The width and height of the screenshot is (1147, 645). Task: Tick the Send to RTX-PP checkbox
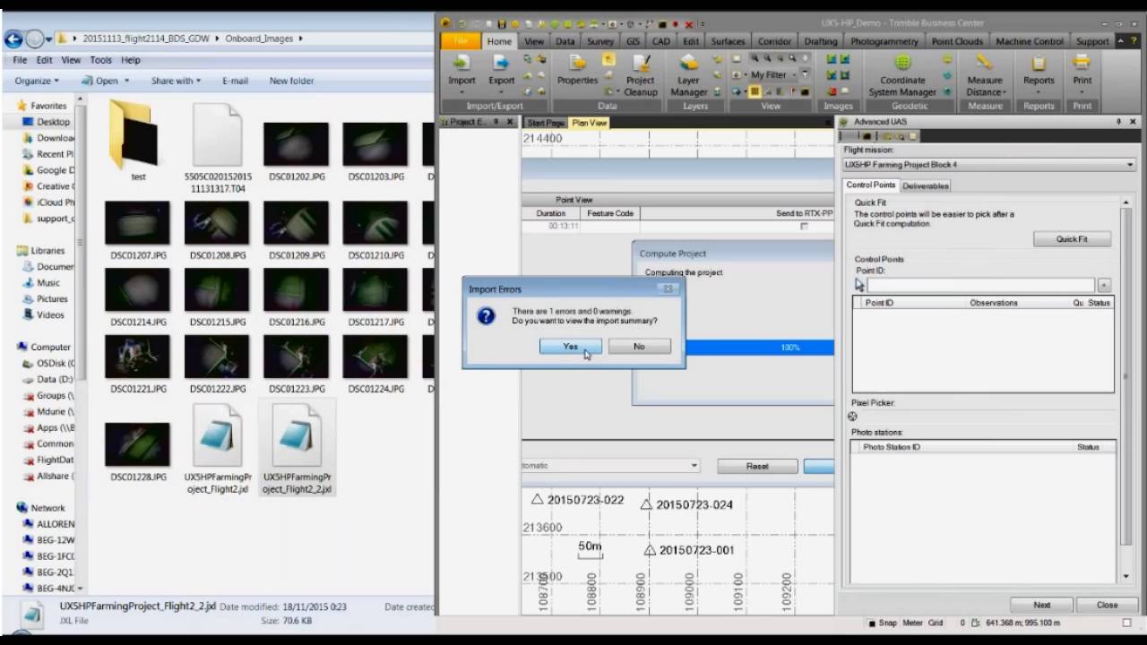click(x=804, y=227)
